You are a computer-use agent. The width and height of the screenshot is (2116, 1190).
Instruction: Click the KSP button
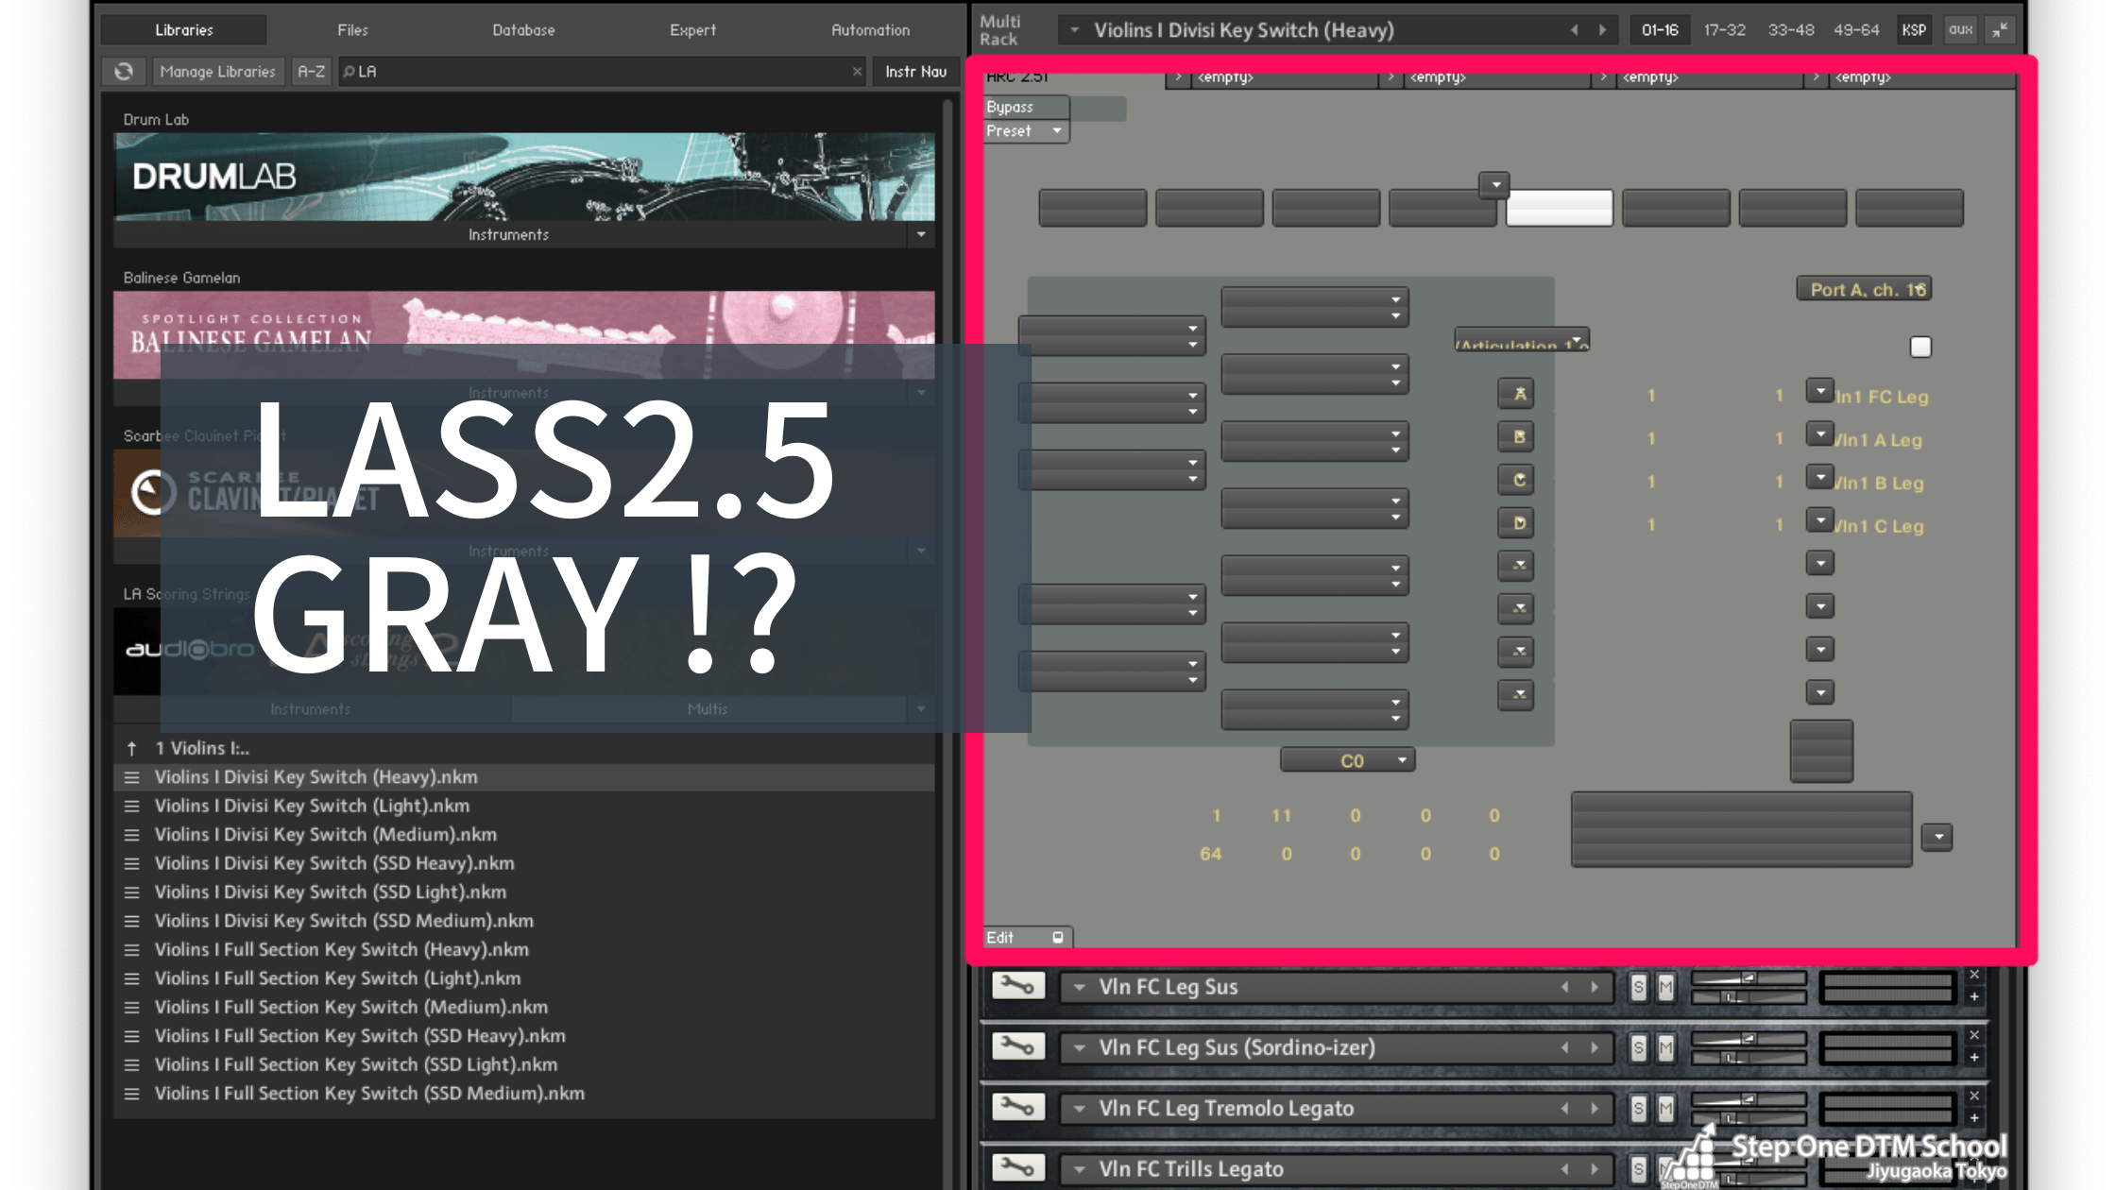[x=1914, y=30]
